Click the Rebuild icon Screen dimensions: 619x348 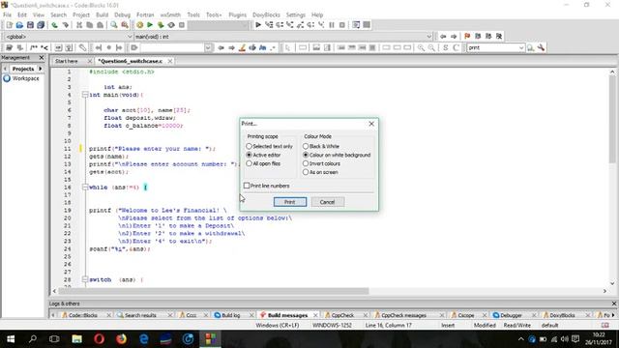[x=171, y=25]
